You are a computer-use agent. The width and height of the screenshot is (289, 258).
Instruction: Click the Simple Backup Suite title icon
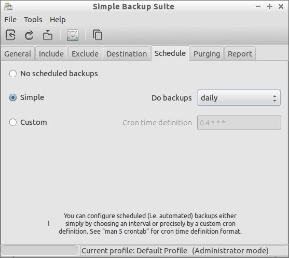tap(8, 7)
